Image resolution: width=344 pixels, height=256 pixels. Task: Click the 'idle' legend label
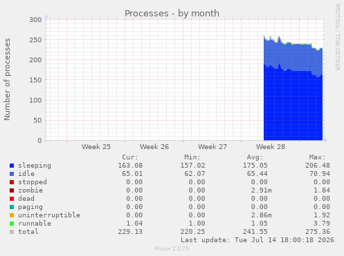tap(26, 174)
